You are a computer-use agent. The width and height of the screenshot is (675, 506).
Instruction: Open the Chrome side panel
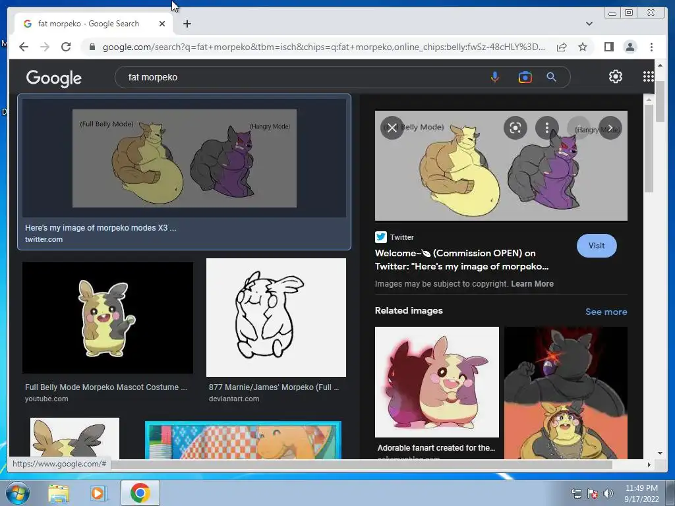[x=608, y=47]
